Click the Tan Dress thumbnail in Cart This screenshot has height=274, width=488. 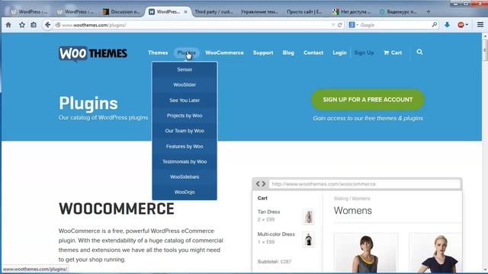point(308,216)
